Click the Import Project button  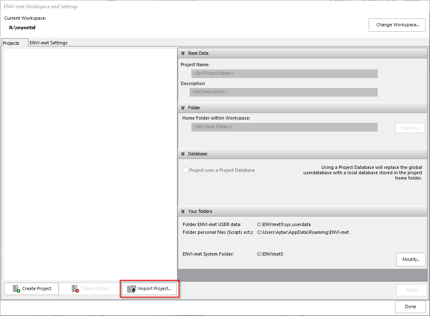click(149, 289)
